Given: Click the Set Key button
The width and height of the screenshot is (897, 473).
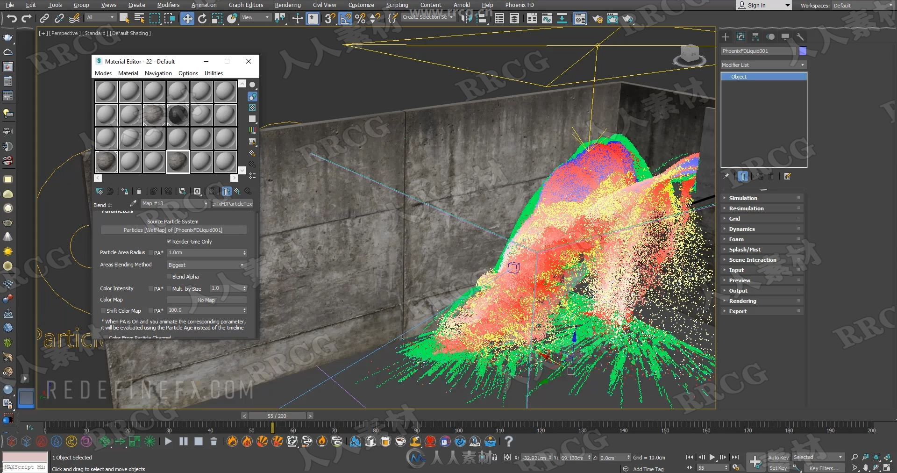Looking at the screenshot, I should (x=778, y=468).
